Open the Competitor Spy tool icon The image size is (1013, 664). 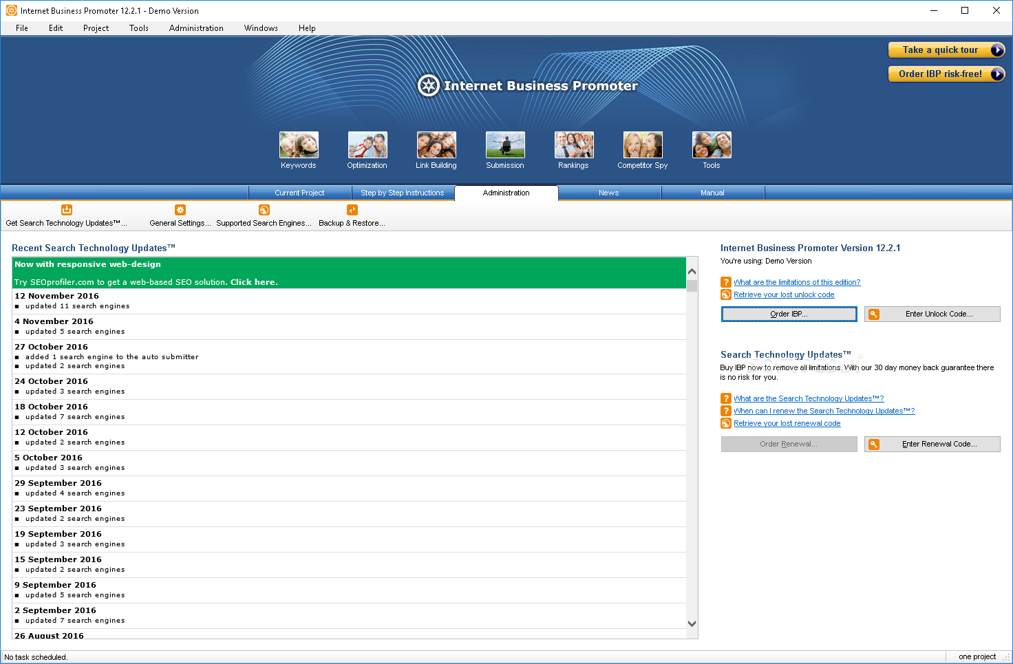pyautogui.click(x=643, y=145)
